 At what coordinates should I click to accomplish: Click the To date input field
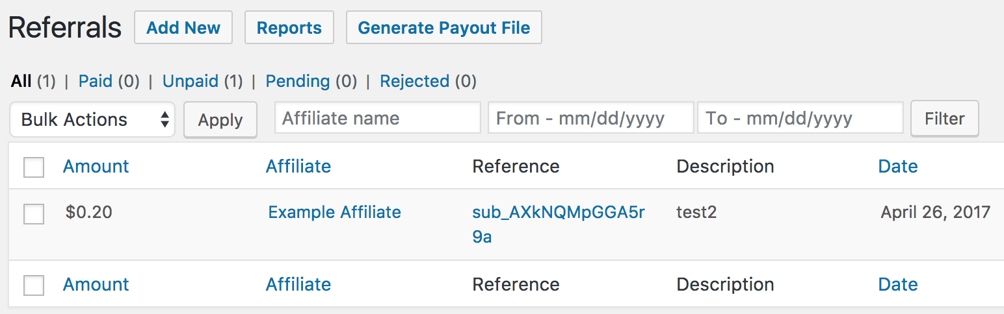(x=800, y=118)
